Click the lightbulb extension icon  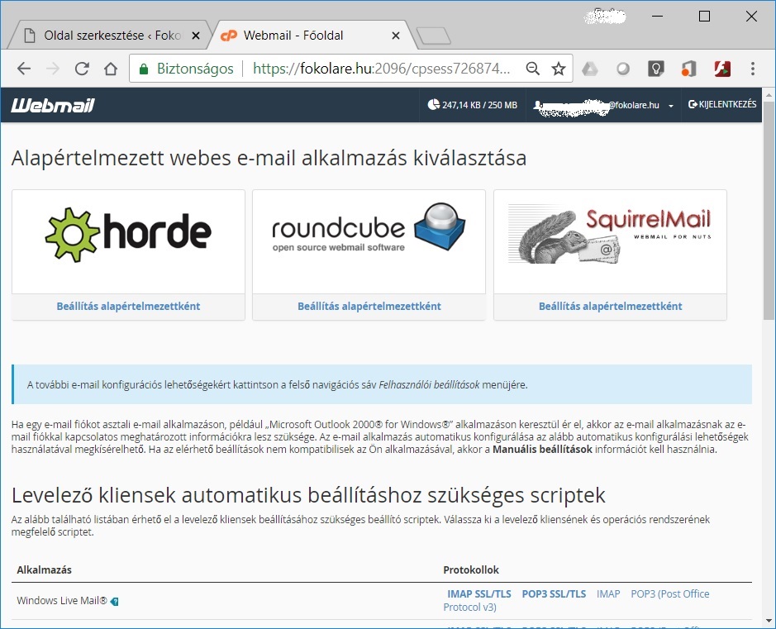point(655,69)
